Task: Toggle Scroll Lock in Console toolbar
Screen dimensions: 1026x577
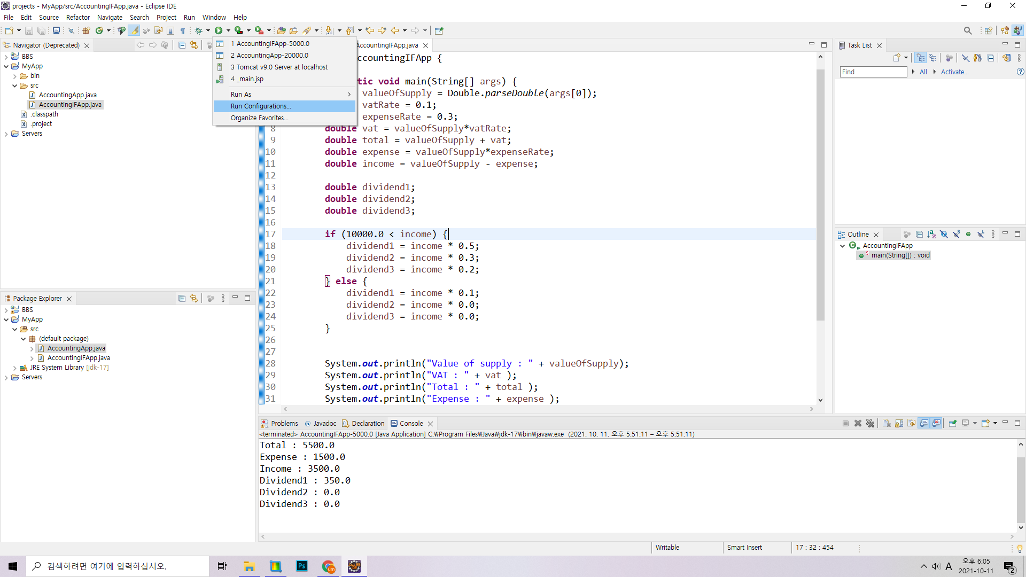Action: point(899,423)
